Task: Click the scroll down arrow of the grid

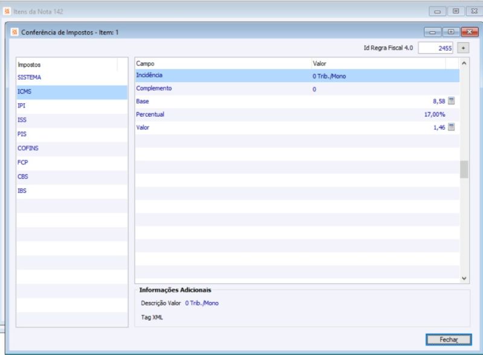Action: [464, 278]
